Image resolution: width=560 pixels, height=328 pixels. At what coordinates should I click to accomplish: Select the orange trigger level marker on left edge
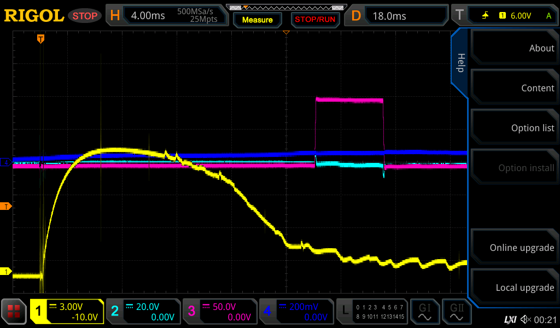click(x=7, y=206)
